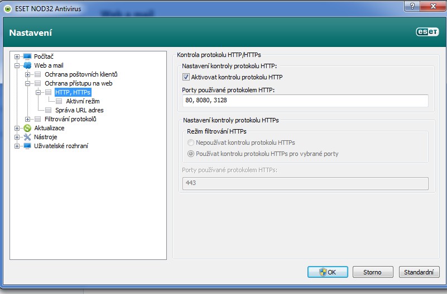Select Nepoužívat kontrolu protokolu HTTPs radio
This screenshot has width=447, height=294.
pos(191,143)
